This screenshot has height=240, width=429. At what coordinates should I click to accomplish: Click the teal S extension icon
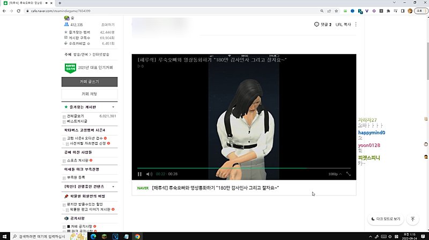click(x=360, y=11)
